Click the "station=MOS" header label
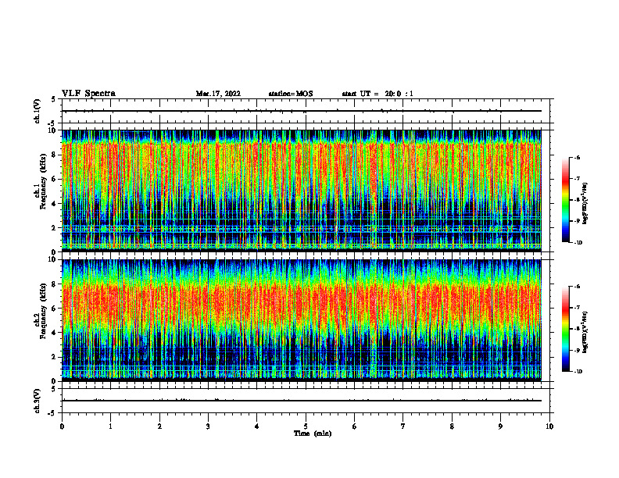This screenshot has height=478, width=619. pos(291,94)
